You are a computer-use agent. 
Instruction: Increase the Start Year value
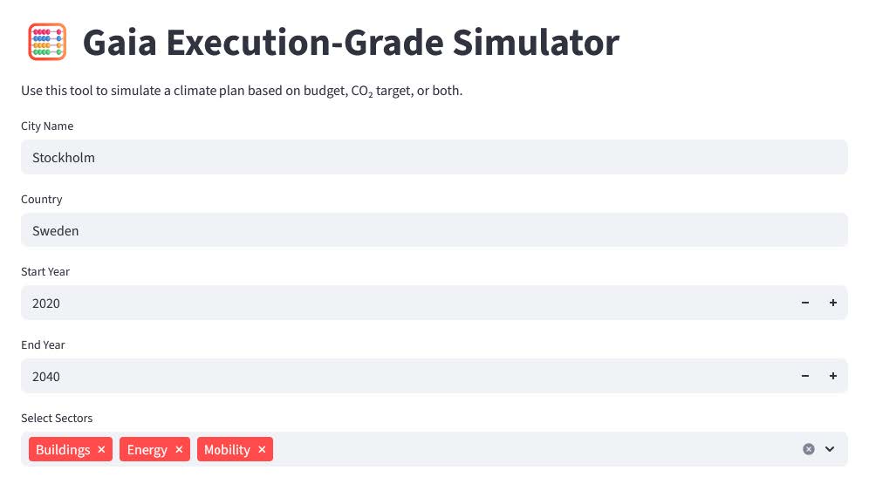(x=833, y=303)
